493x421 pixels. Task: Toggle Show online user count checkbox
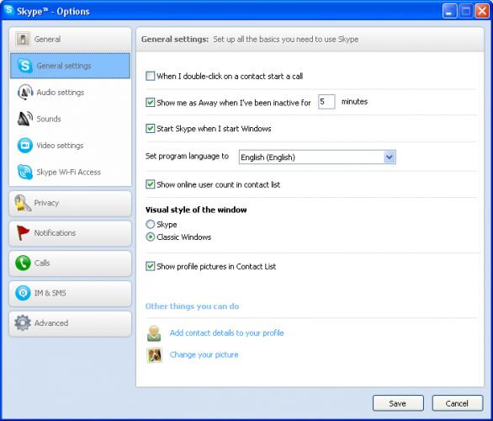point(151,184)
